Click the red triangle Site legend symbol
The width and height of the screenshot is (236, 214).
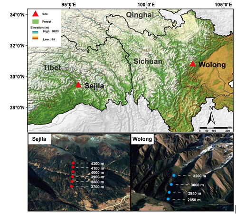pos(36,14)
